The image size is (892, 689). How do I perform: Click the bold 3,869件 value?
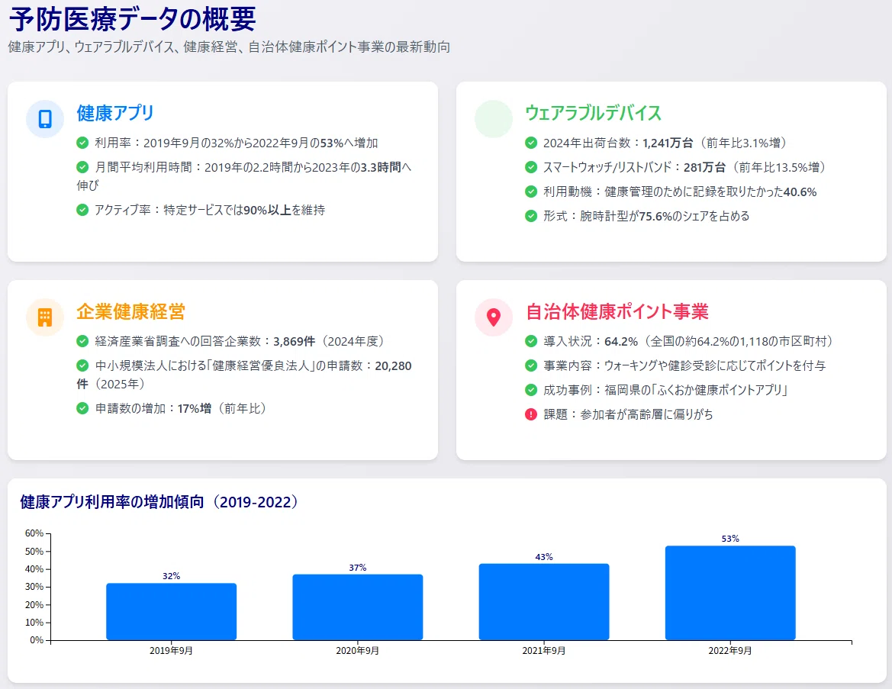tap(294, 341)
